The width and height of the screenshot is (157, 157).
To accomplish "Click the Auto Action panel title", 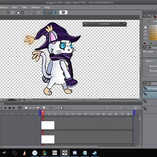I will (104, 24).
